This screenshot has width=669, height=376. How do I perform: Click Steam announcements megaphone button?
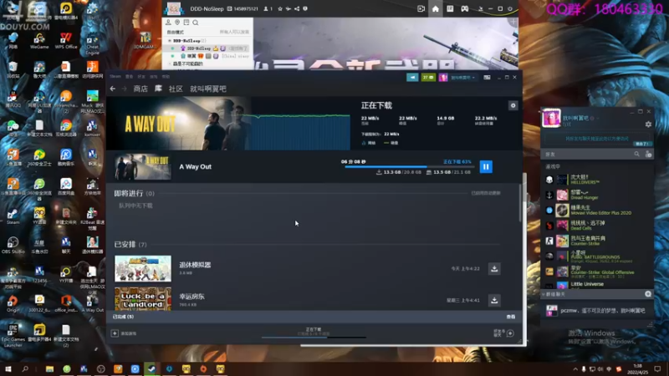412,77
